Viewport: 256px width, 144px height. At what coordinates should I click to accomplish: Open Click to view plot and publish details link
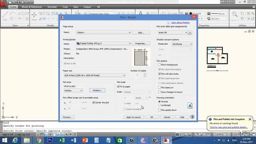tap(229, 127)
